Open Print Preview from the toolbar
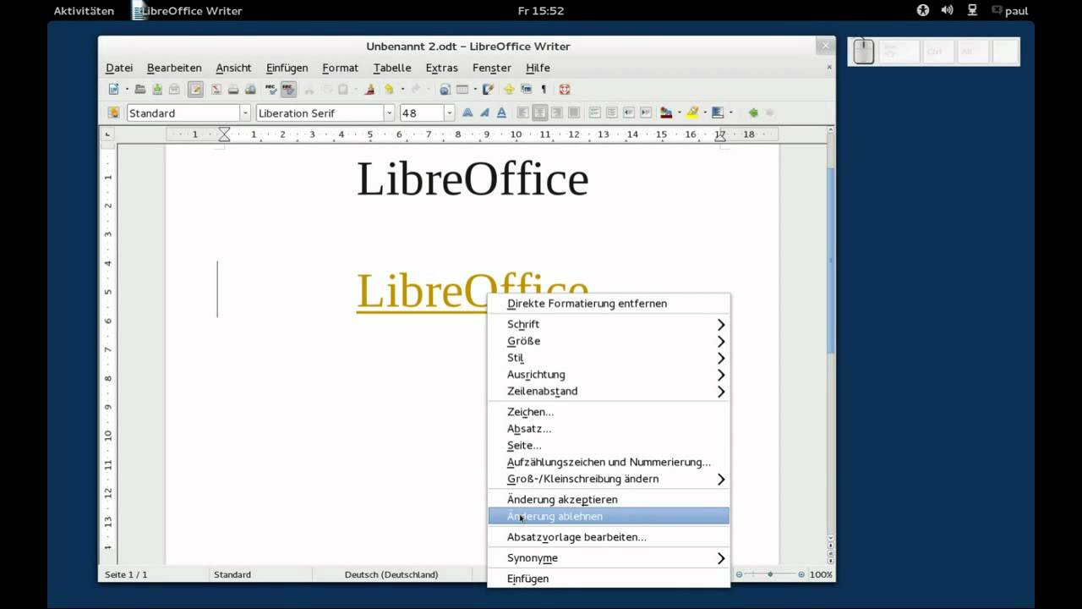1082x609 pixels. point(250,89)
